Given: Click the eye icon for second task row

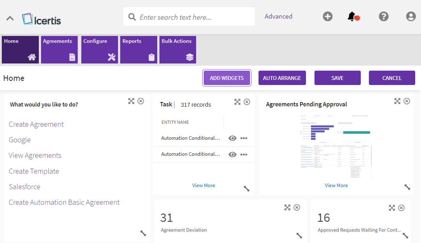Looking at the screenshot, I should tap(232, 154).
